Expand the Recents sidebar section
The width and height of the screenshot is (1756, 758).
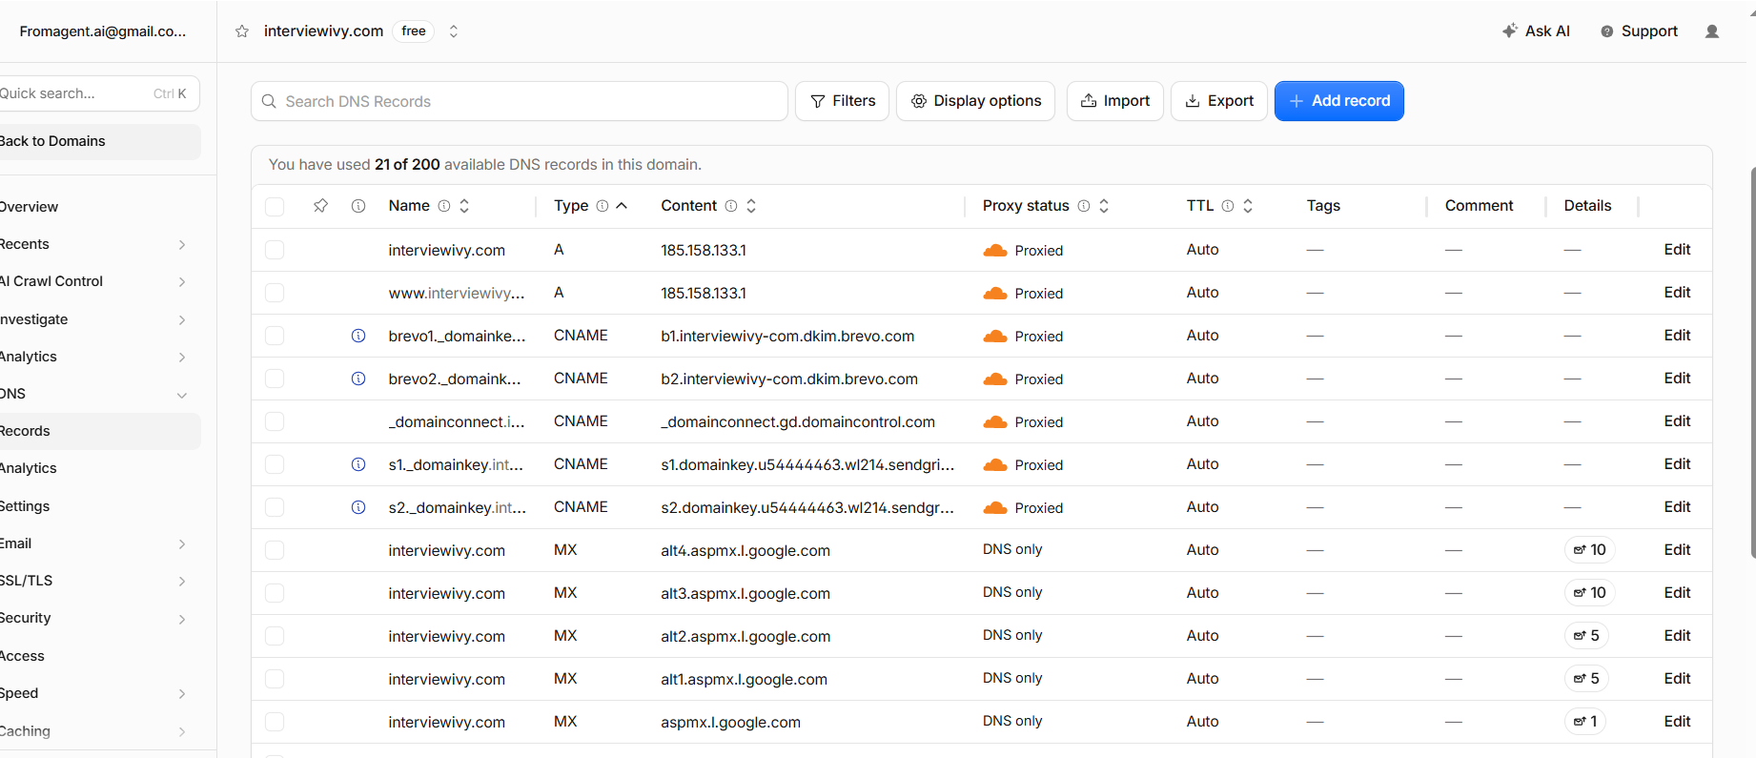tap(182, 245)
